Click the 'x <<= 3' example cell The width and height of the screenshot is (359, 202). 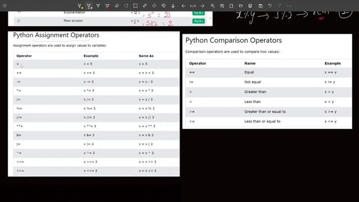90,171
